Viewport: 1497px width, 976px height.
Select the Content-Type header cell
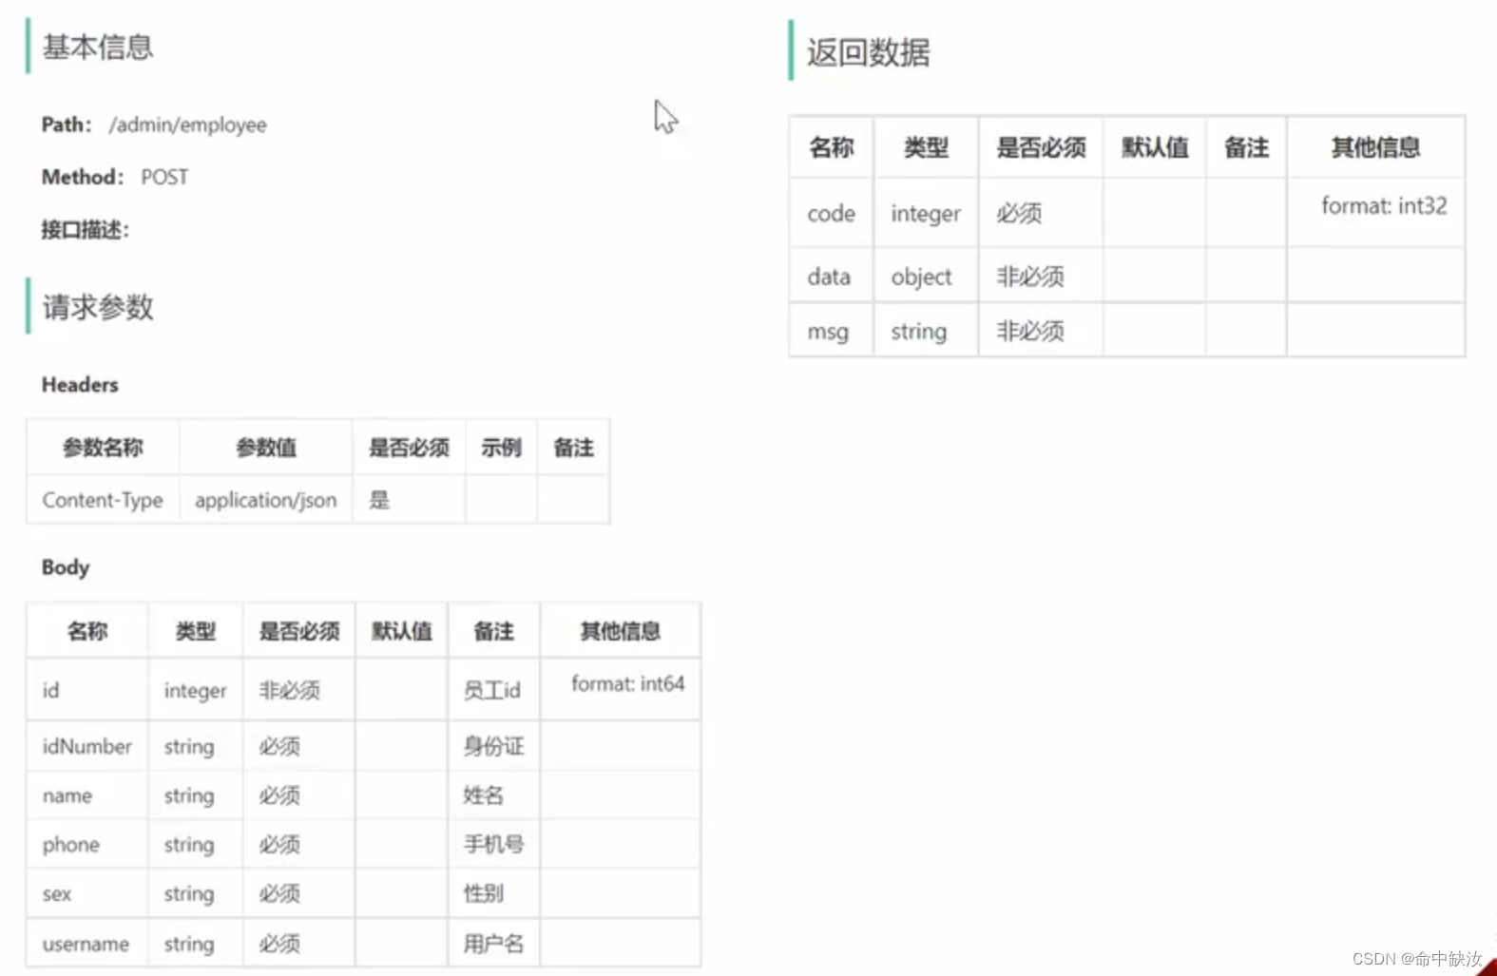[x=103, y=500]
